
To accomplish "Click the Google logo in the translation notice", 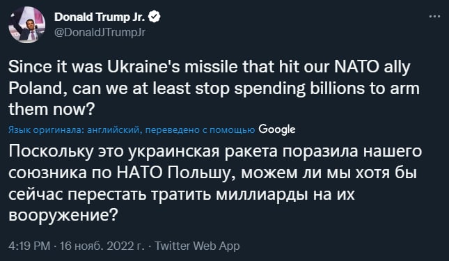I will point(276,130).
